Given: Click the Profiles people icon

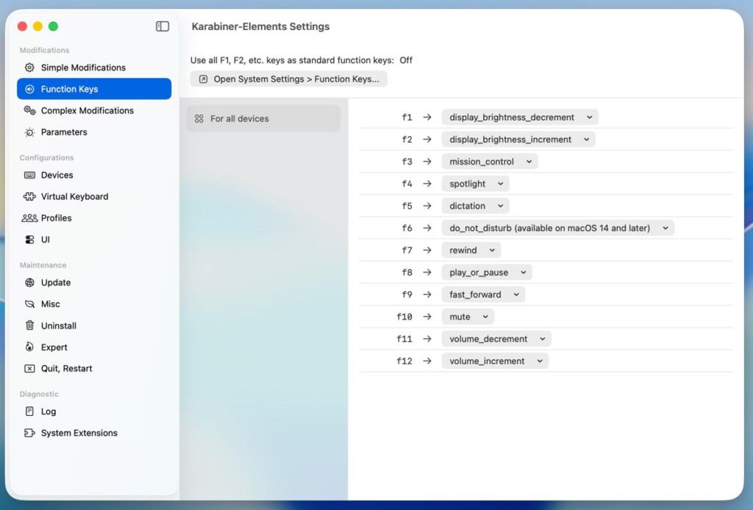Looking at the screenshot, I should pos(29,218).
